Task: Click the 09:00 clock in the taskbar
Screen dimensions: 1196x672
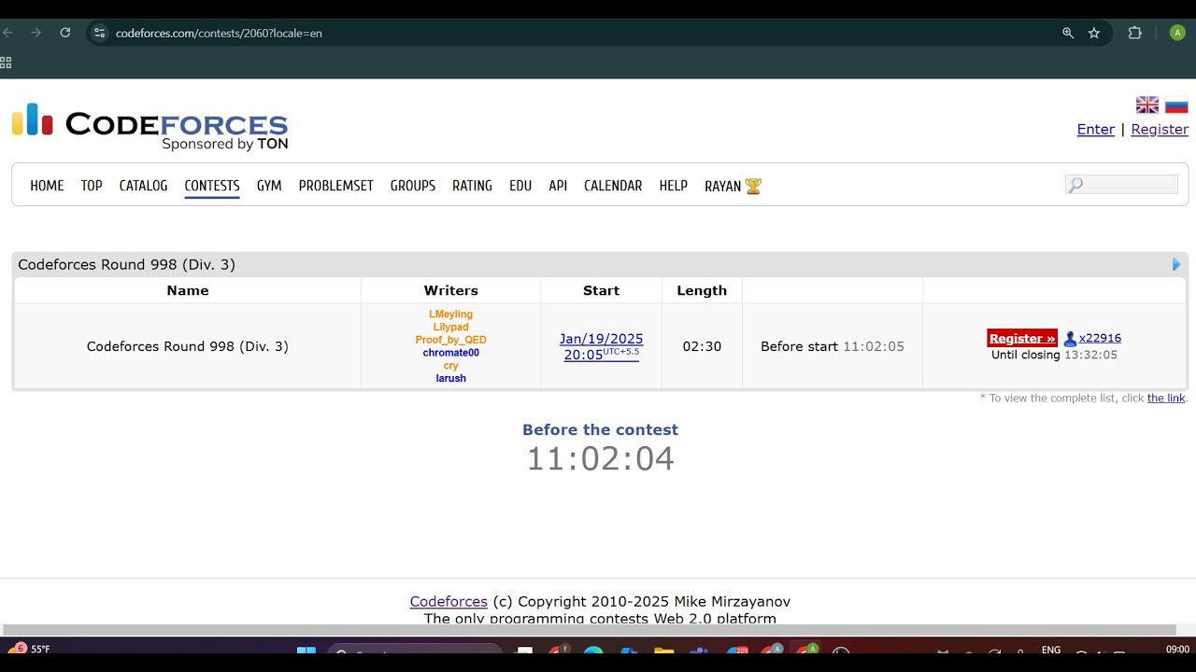Action: [1177, 650]
